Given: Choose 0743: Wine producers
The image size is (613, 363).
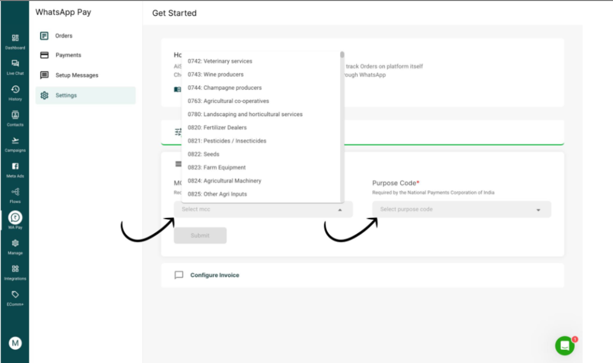Looking at the screenshot, I should (260, 74).
